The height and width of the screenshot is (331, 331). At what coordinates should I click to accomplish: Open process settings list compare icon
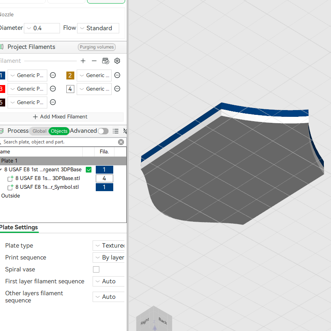(x=116, y=131)
